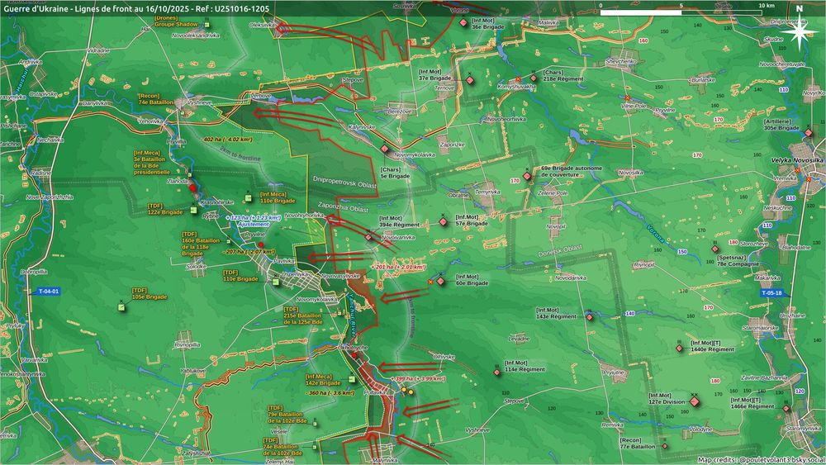Click the Inf.Meca 110e Brigade green square
Screen dimensions: 826x465
click(248, 197)
